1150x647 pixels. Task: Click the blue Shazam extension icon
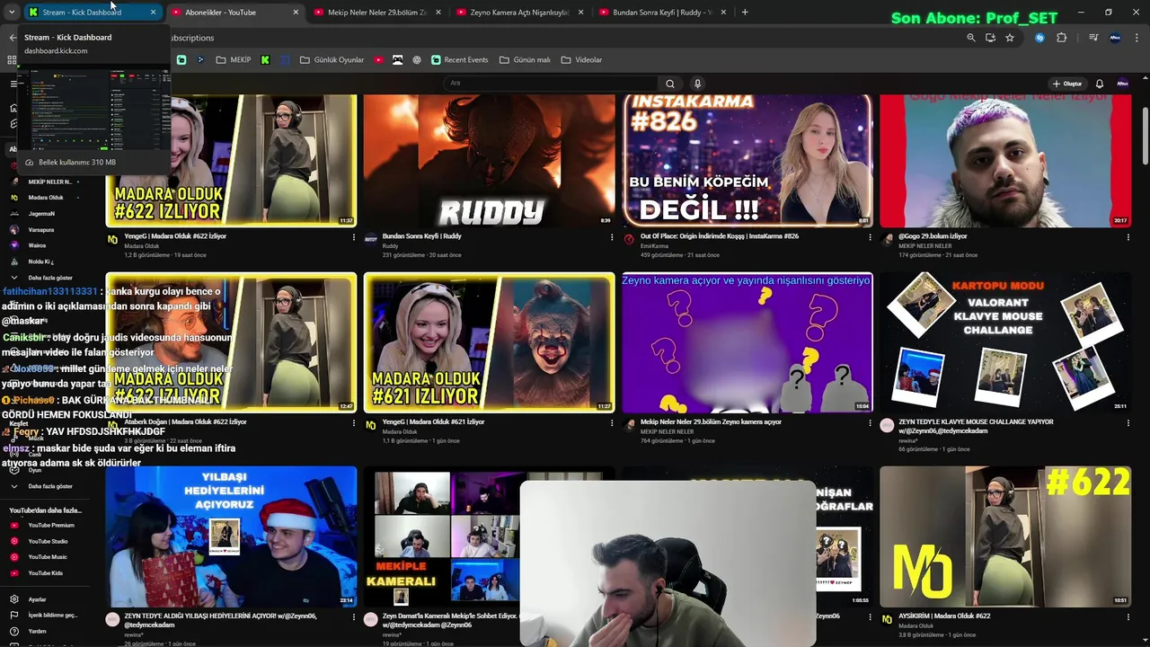(1039, 38)
